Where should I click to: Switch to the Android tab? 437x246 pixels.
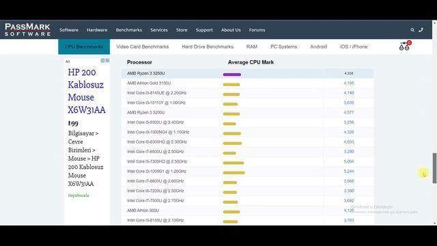click(x=319, y=46)
